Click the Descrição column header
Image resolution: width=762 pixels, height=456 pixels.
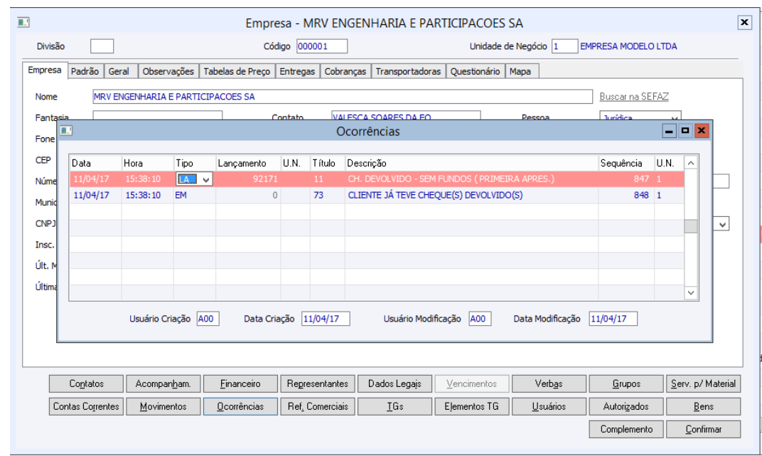click(x=471, y=164)
